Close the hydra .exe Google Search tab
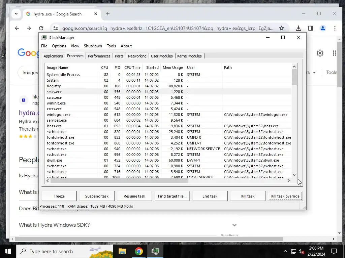The height and width of the screenshot is (258, 345). coord(95,14)
